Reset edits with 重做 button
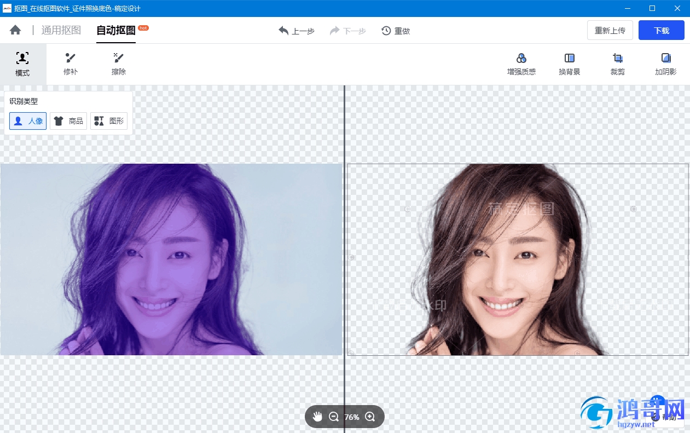This screenshot has height=433, width=690. (396, 31)
